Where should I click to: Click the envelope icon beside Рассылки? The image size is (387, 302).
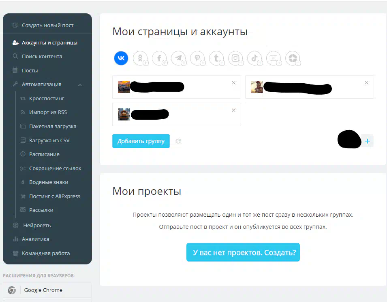tap(23, 210)
